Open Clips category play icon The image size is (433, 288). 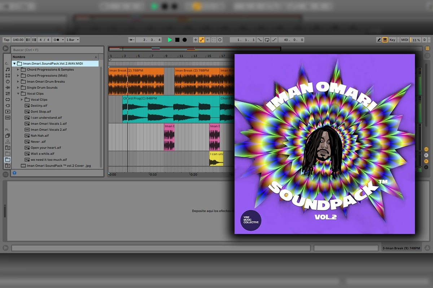point(8,112)
